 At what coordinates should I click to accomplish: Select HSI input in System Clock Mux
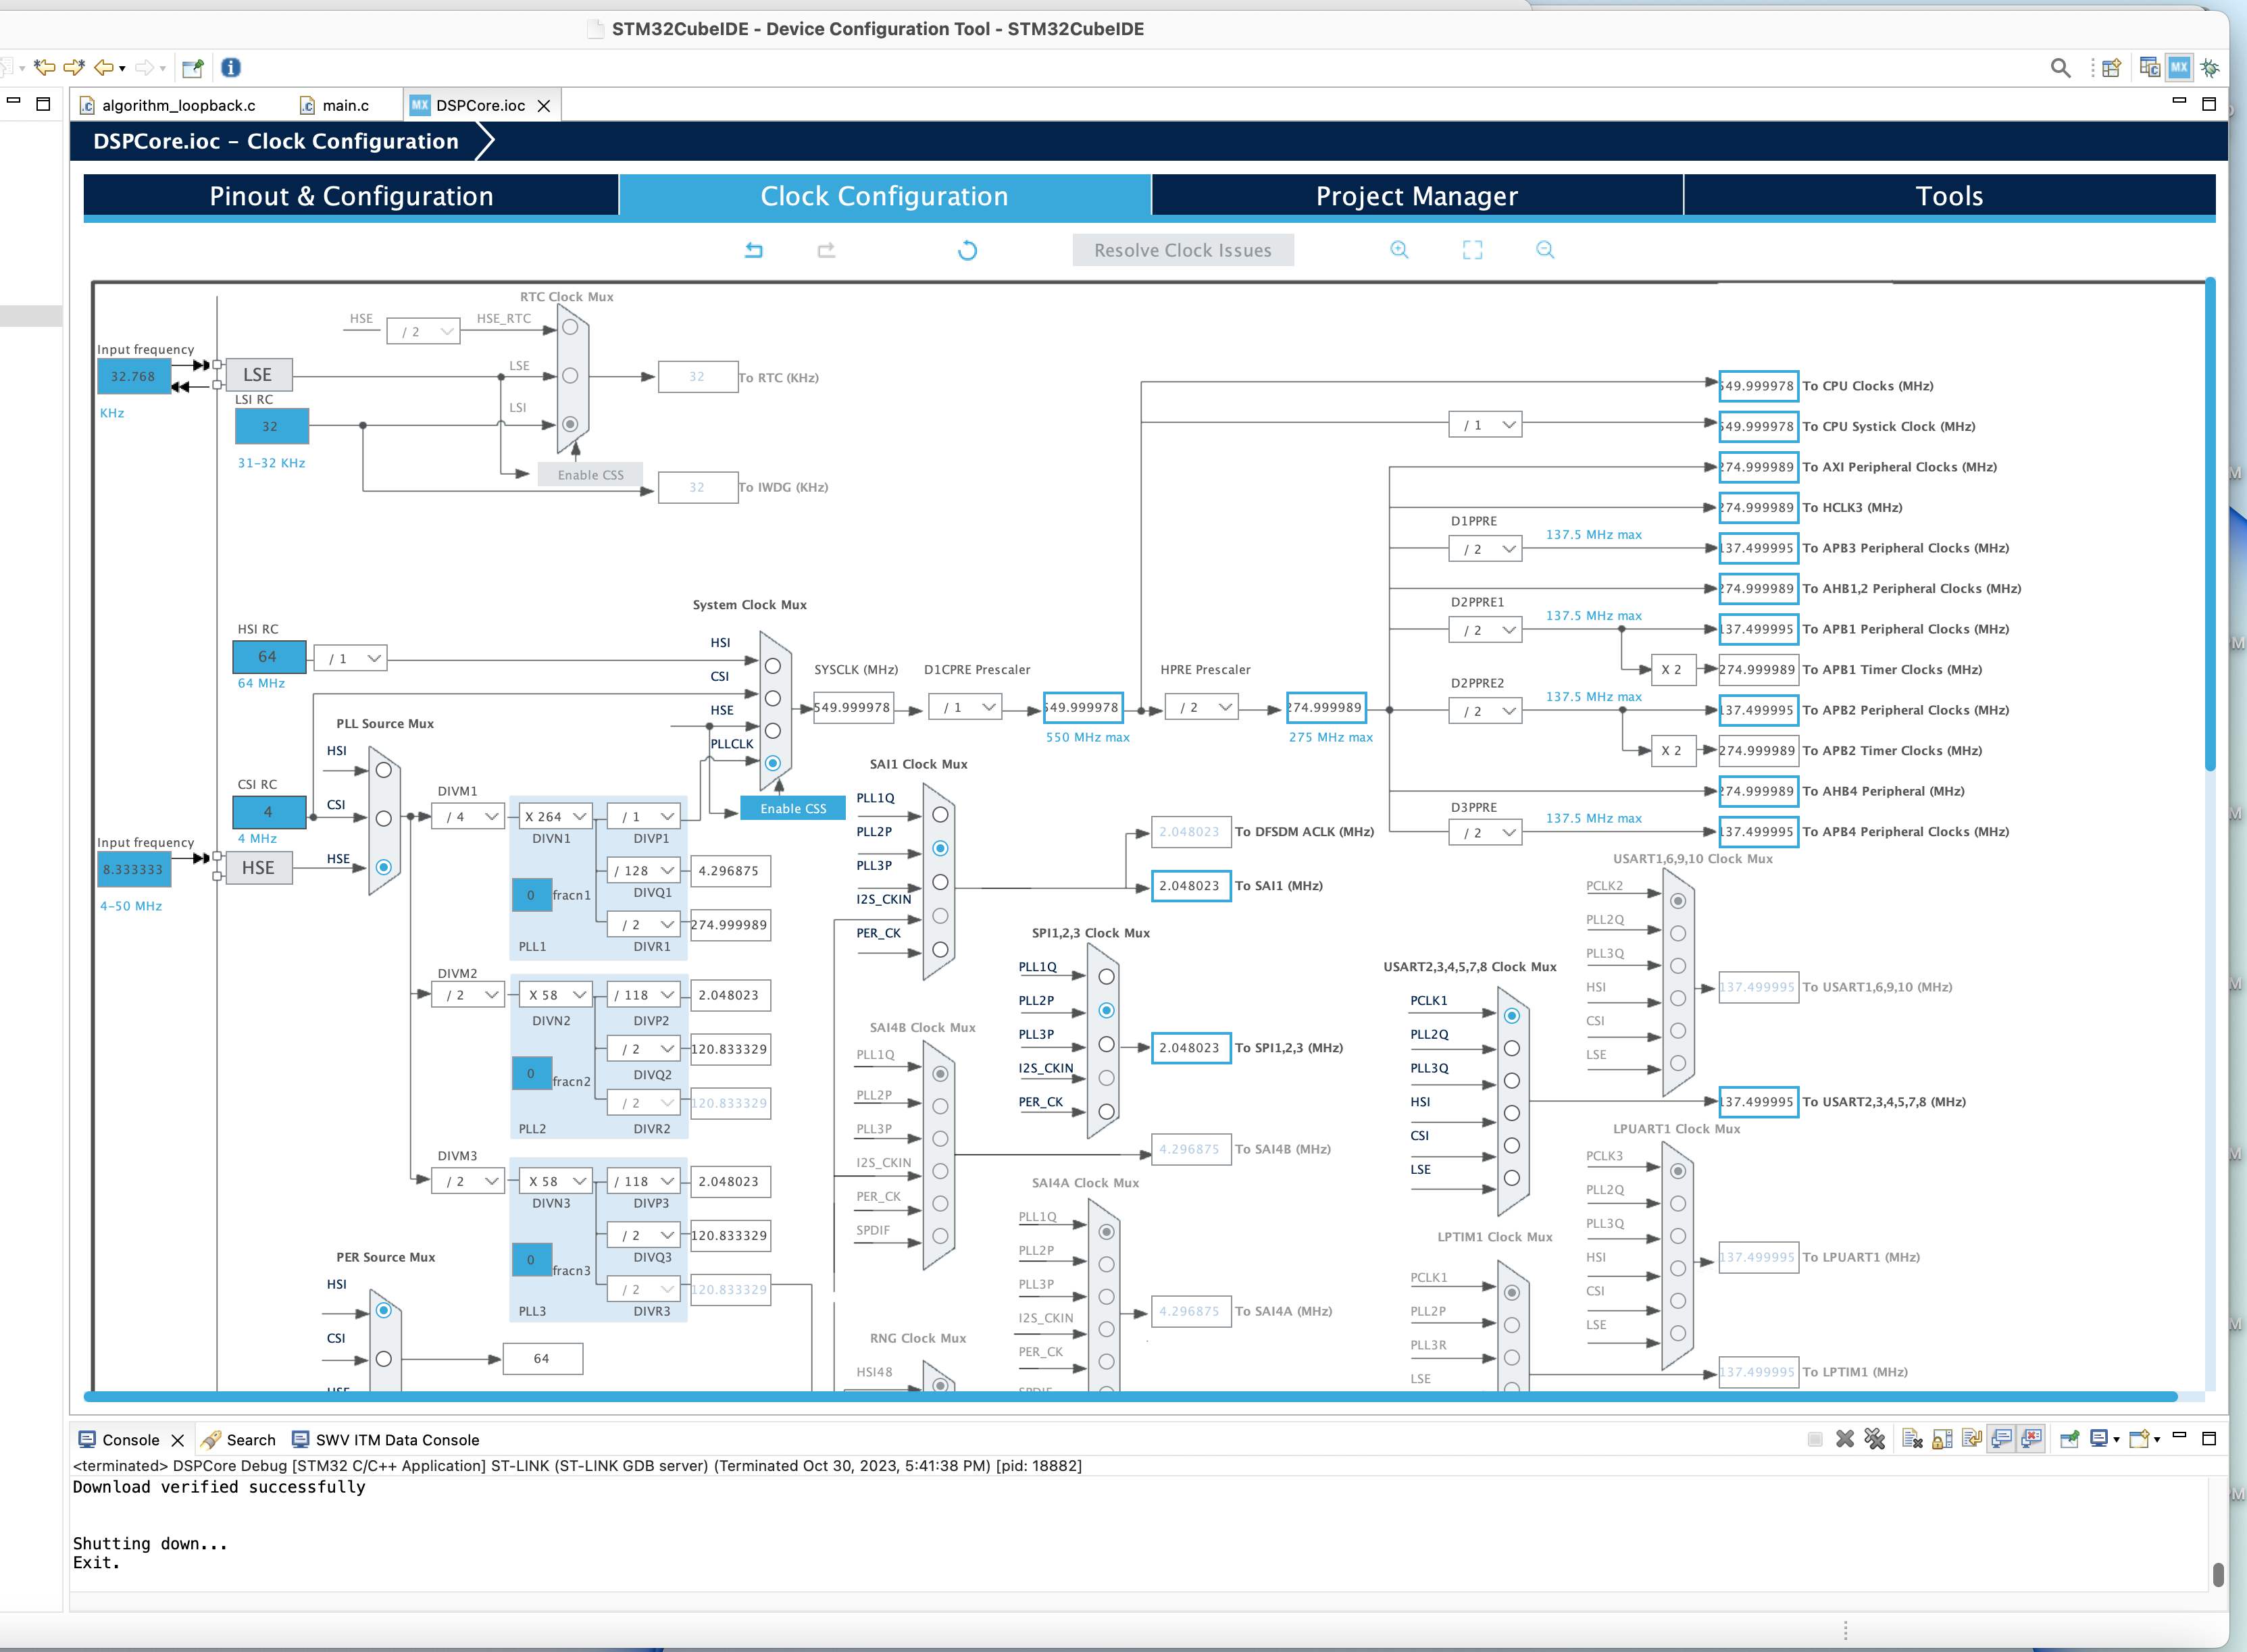click(x=773, y=665)
